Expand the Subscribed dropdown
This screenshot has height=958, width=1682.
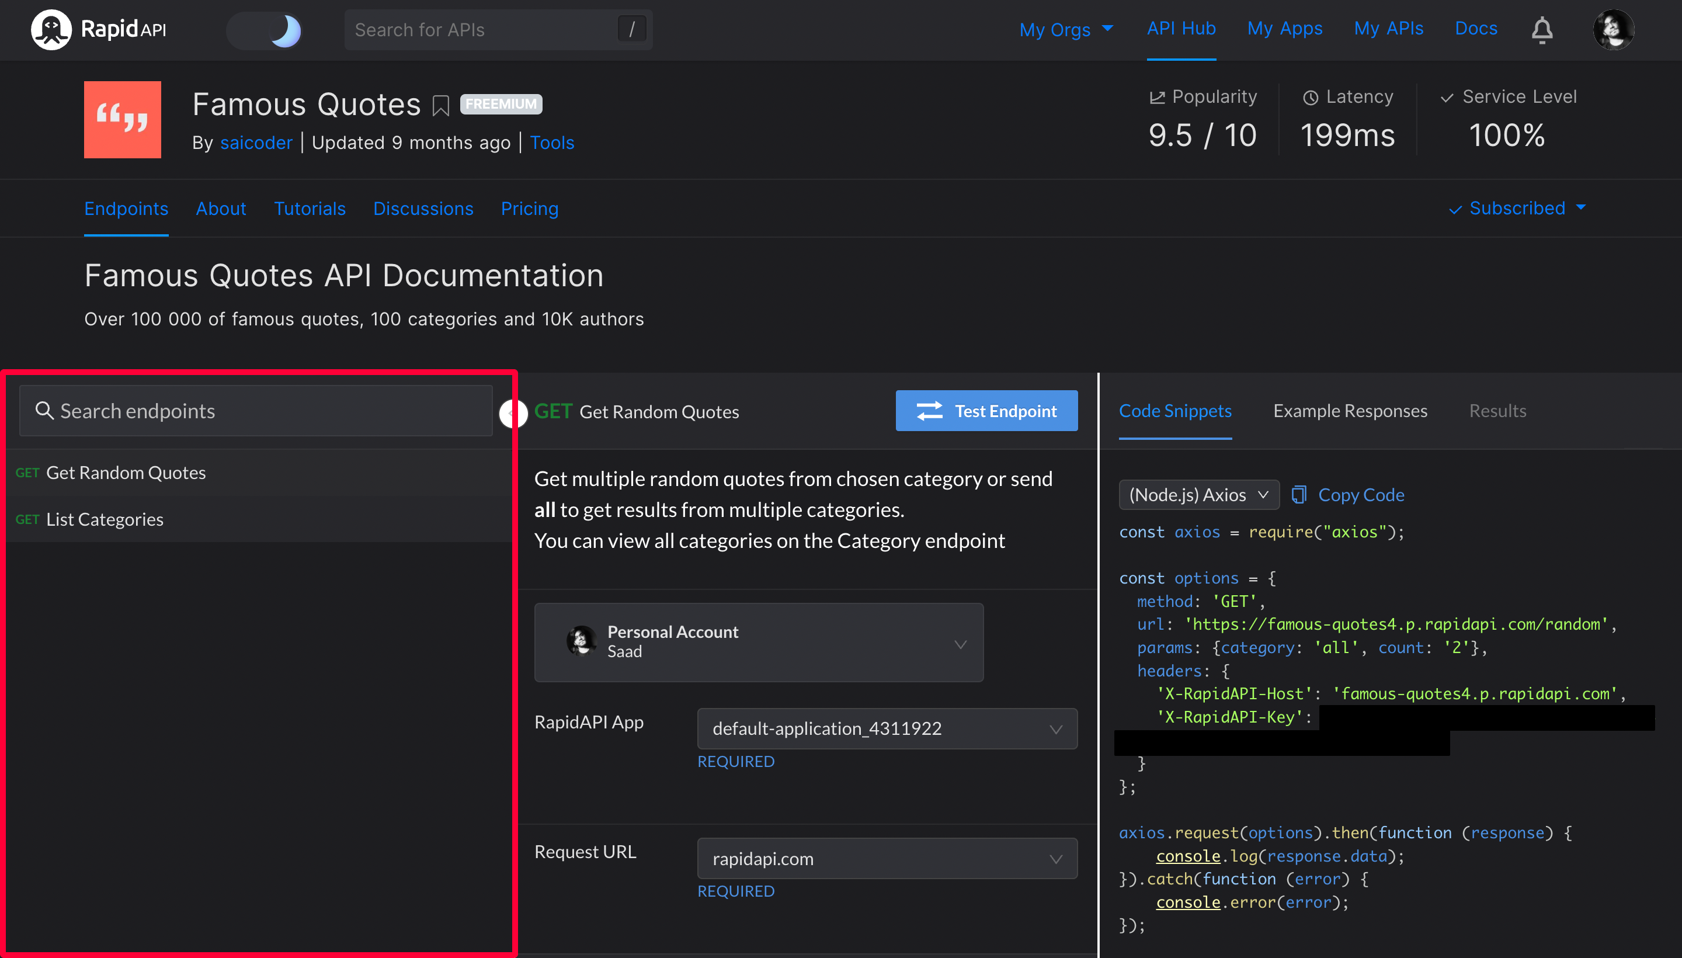click(x=1517, y=209)
